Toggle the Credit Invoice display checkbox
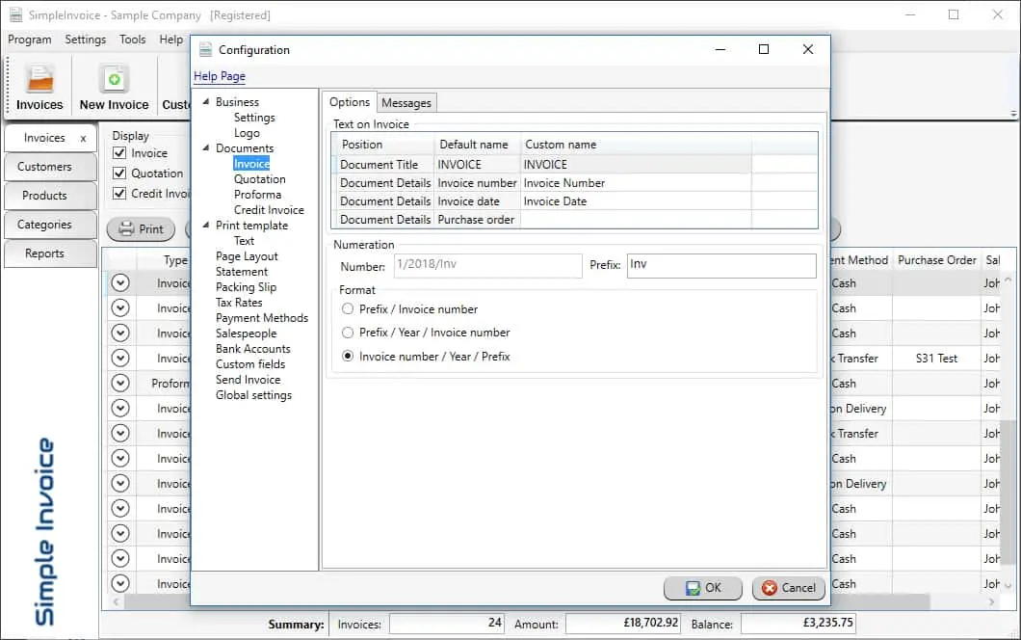Screen dimensions: 1021x640 click(x=119, y=194)
